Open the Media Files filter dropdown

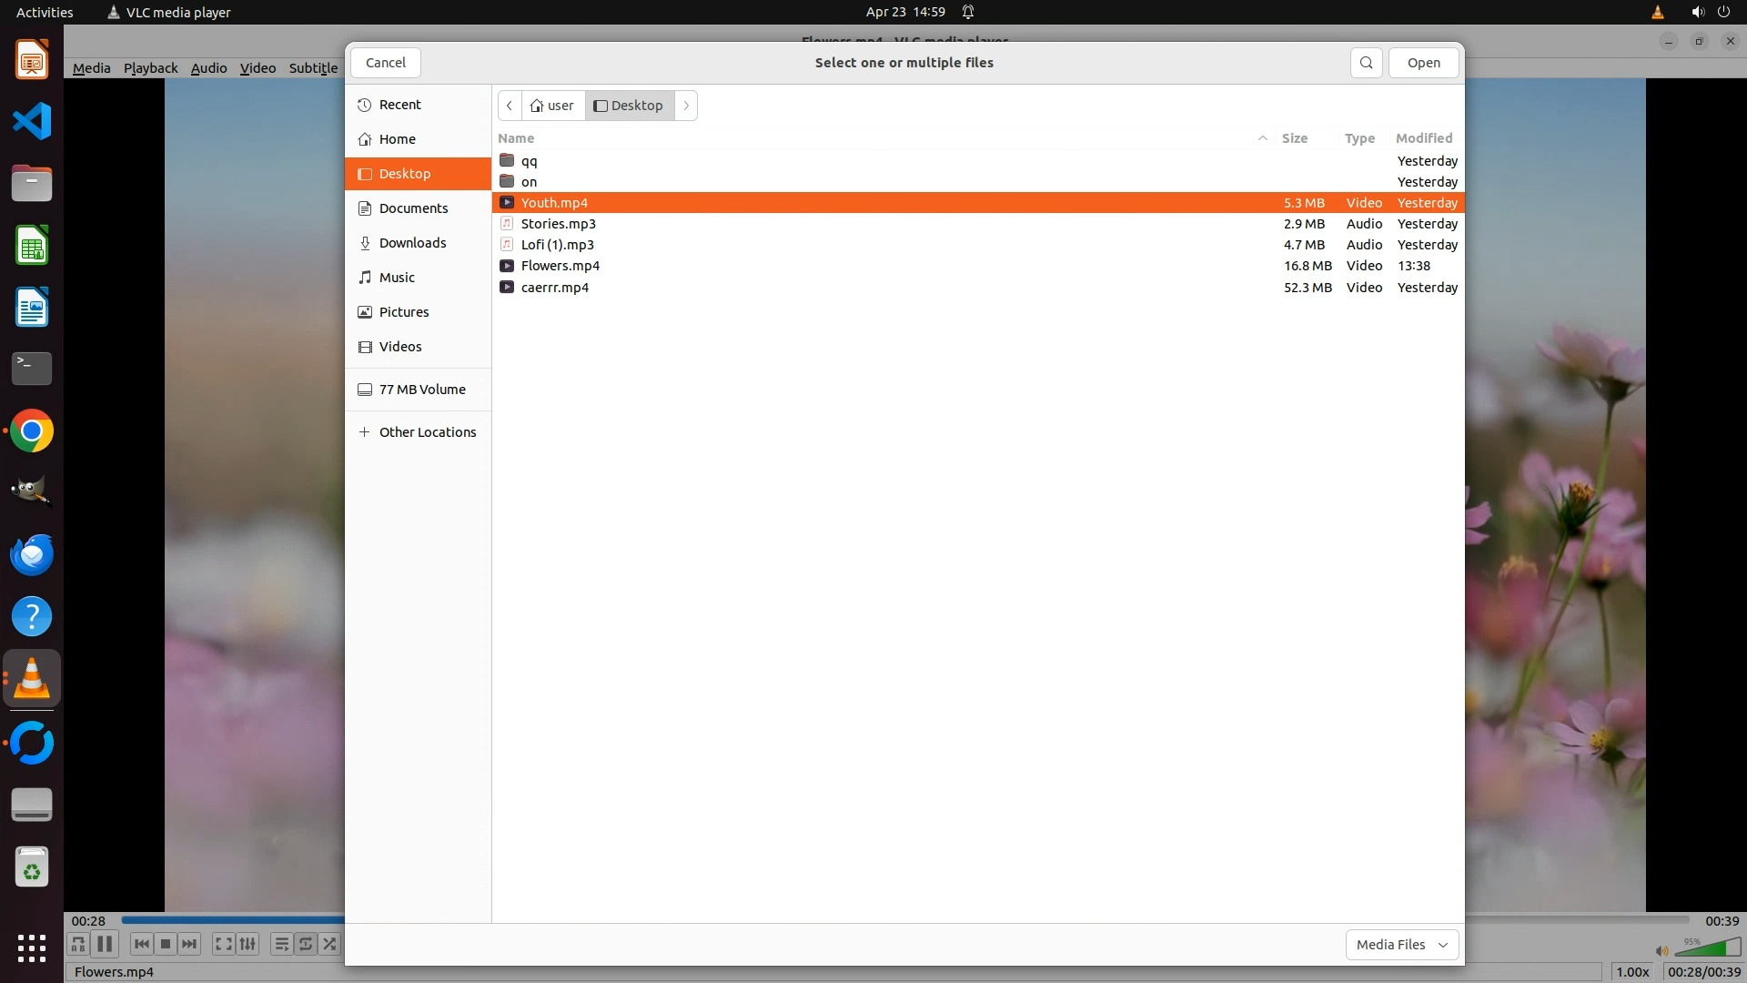[x=1401, y=945]
